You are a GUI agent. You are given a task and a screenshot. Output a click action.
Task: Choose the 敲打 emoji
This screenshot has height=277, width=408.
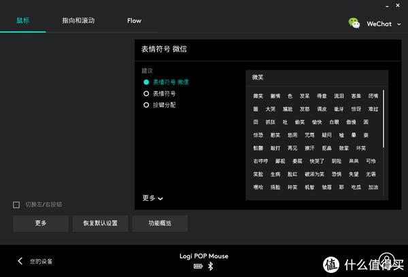[275, 148]
